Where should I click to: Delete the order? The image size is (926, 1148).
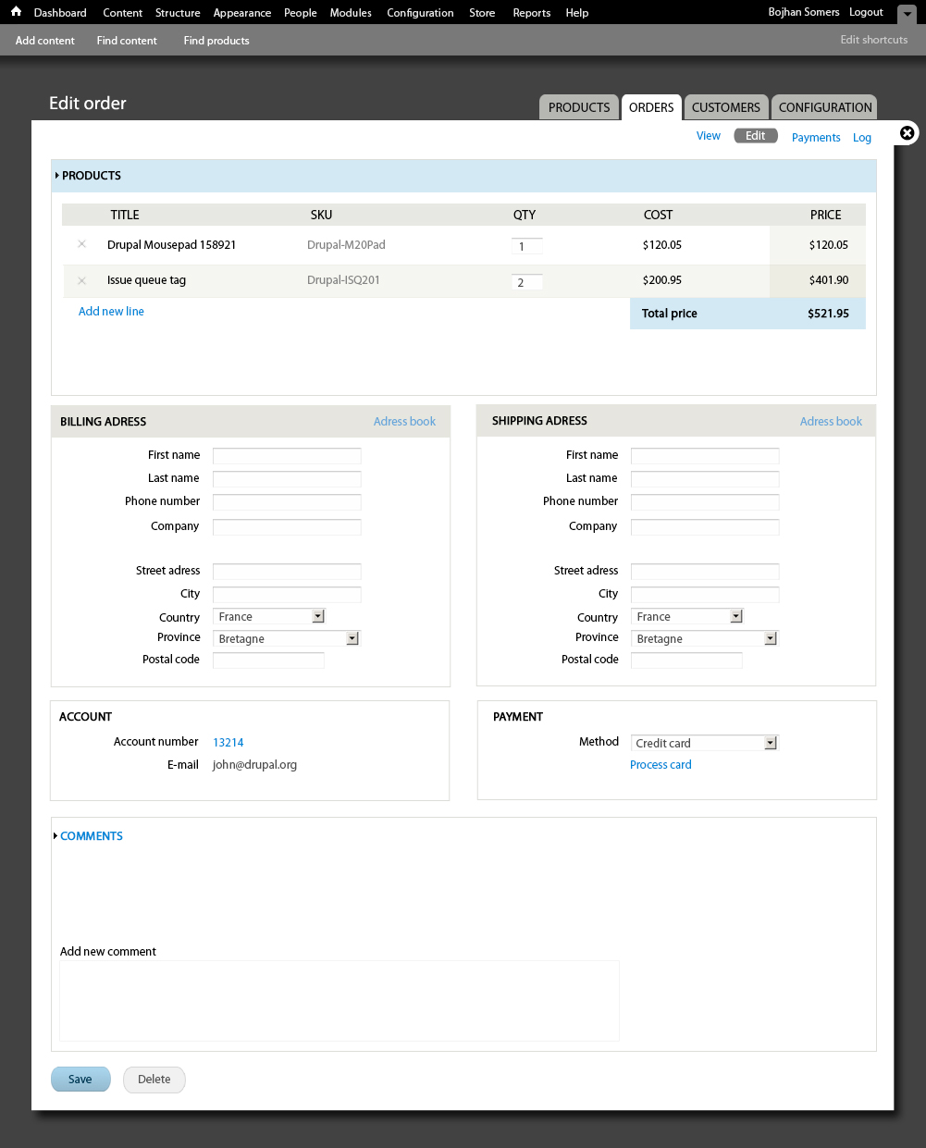(154, 1079)
